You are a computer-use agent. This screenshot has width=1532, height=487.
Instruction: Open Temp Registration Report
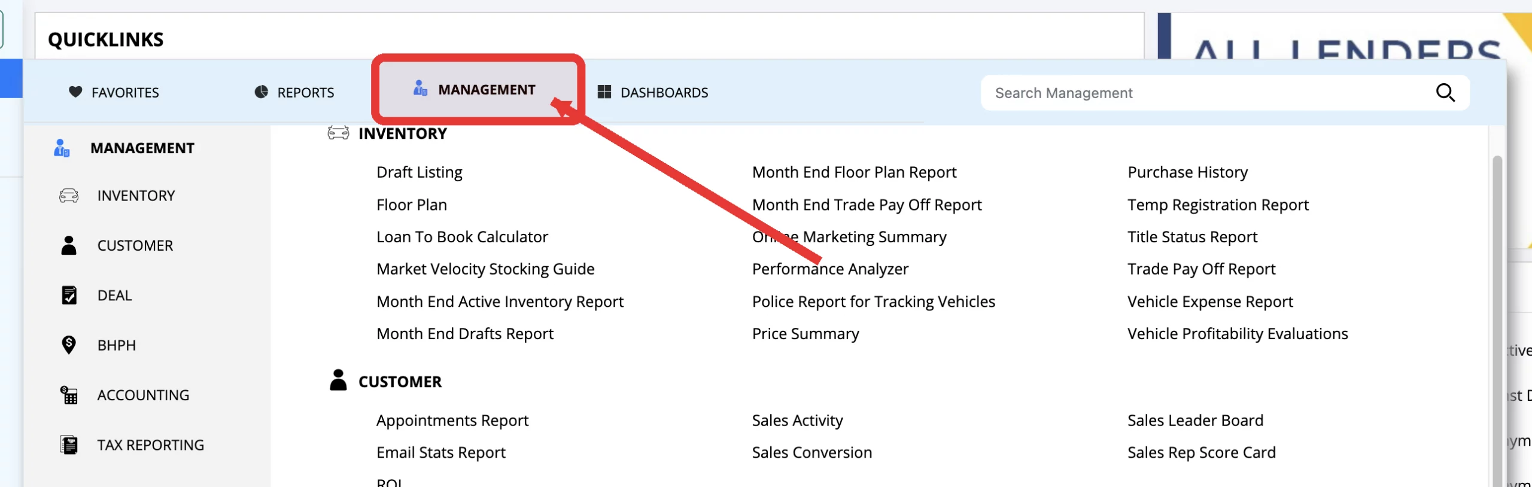point(1218,205)
